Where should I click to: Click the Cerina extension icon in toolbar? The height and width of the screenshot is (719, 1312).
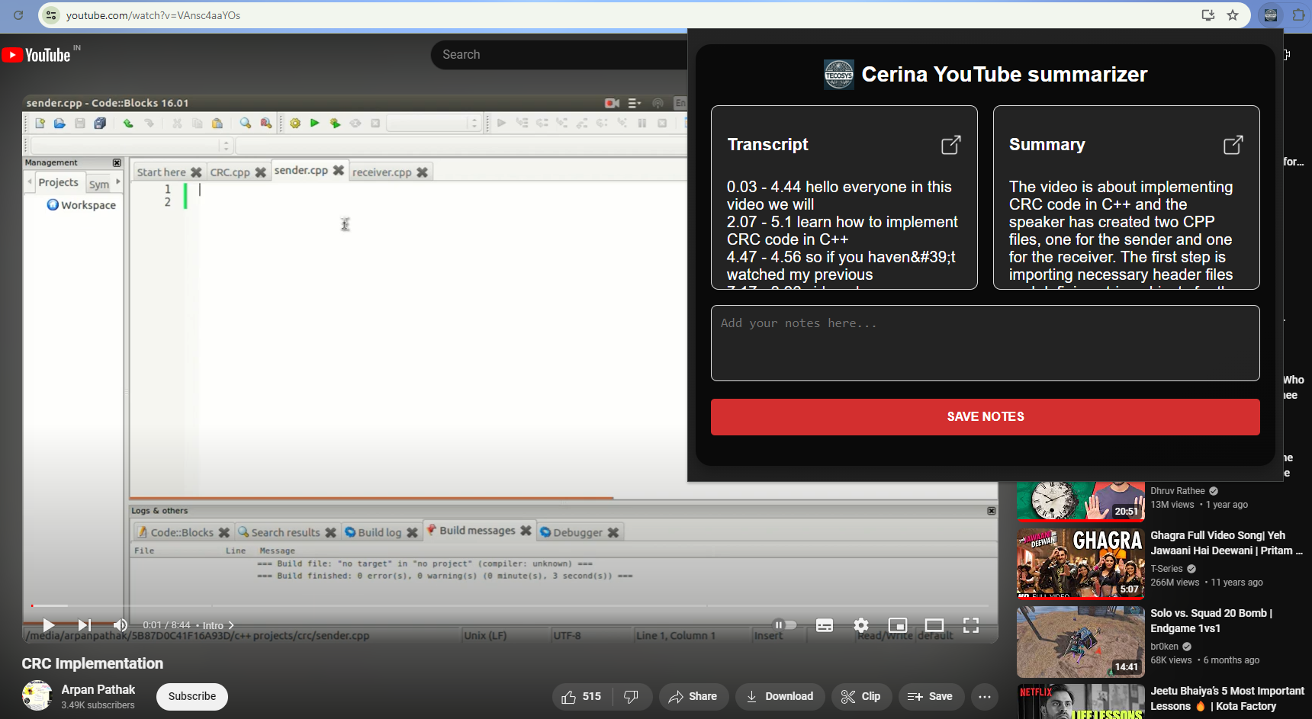pyautogui.click(x=1271, y=15)
